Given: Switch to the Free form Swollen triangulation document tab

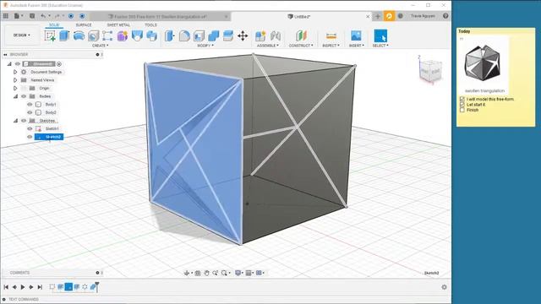Looking at the screenshot, I should (x=161, y=16).
